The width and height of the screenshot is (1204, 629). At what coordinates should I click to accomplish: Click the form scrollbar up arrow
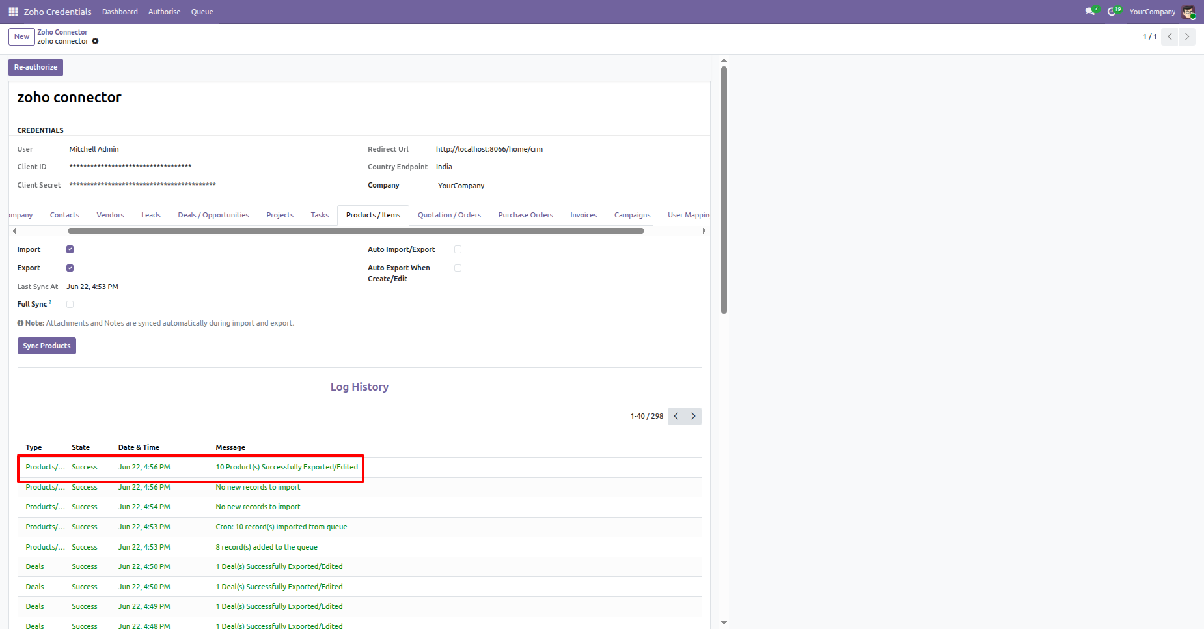(x=724, y=61)
